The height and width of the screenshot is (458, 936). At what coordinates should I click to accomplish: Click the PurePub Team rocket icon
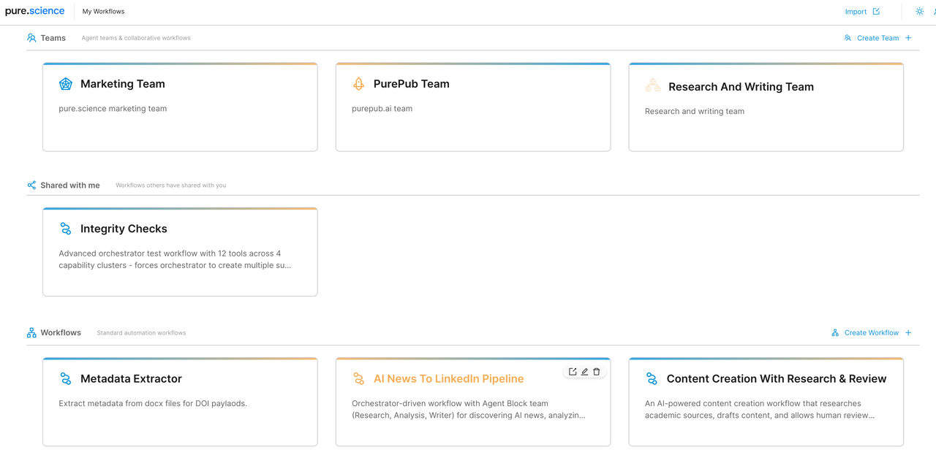(358, 84)
